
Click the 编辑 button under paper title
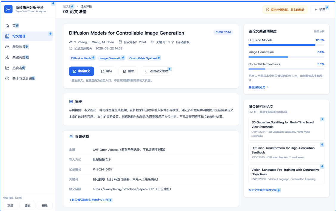[x=107, y=71]
